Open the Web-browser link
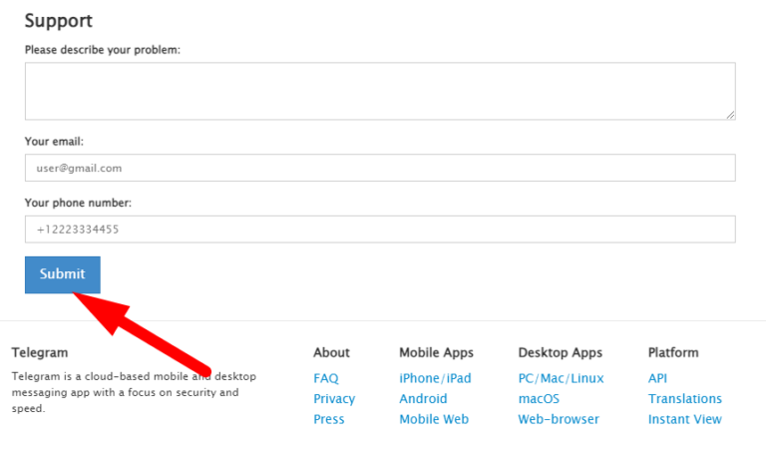 [559, 419]
